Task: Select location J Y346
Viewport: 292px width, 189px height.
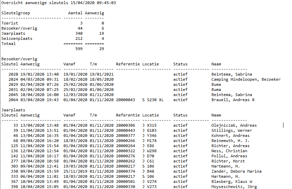Action: (x=149, y=136)
